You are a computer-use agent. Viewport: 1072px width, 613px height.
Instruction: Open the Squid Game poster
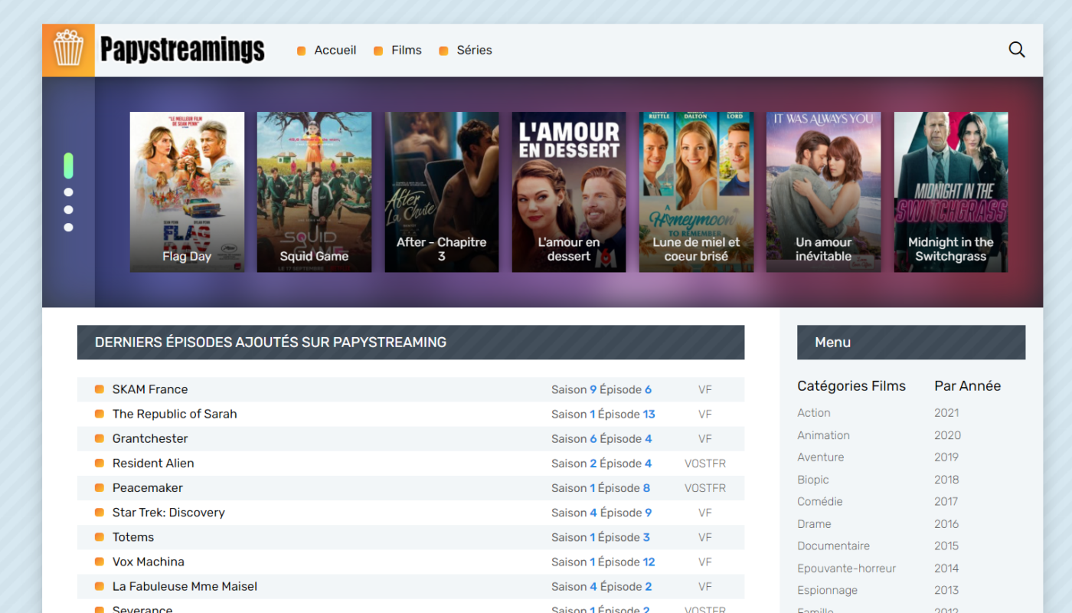pos(314,192)
